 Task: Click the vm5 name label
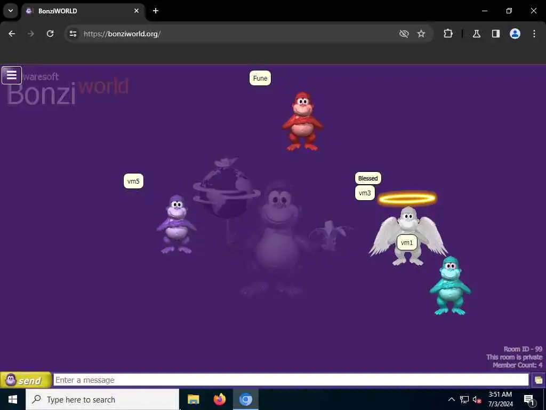[x=133, y=181]
